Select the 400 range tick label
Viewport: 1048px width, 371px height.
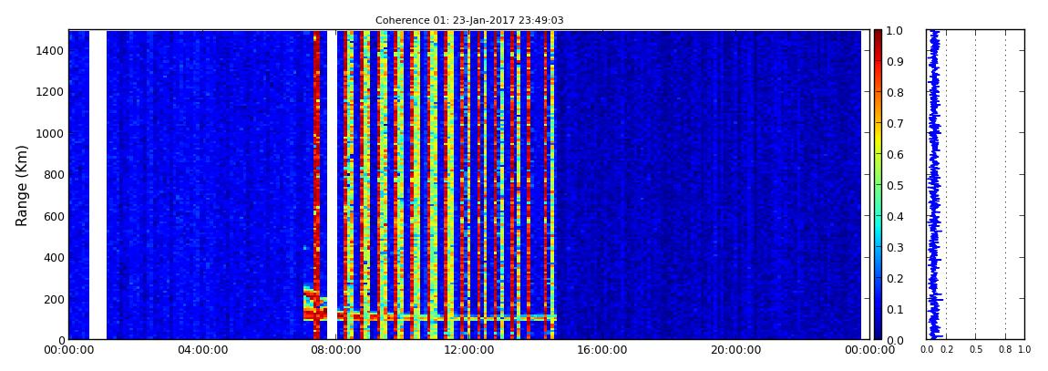point(53,257)
